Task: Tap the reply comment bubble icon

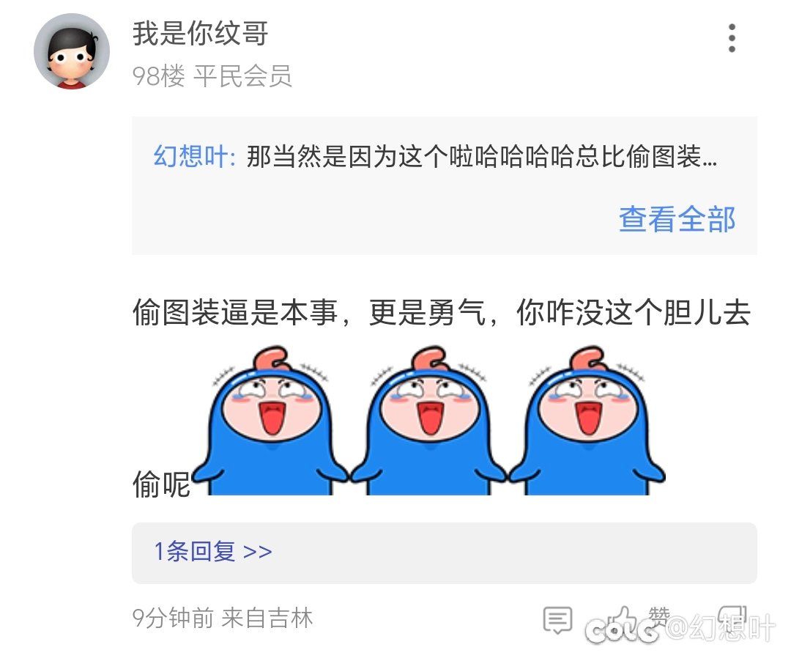Action: [557, 620]
